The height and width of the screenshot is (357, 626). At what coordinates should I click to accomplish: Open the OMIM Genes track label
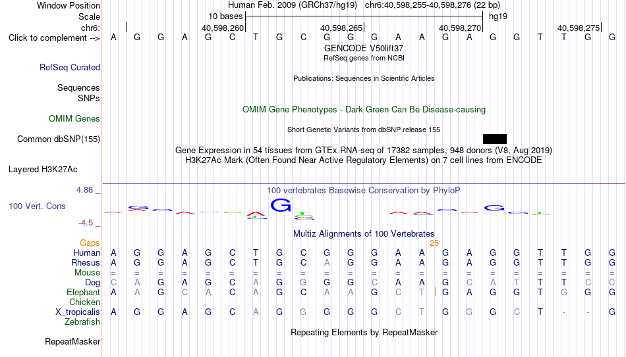click(x=74, y=119)
